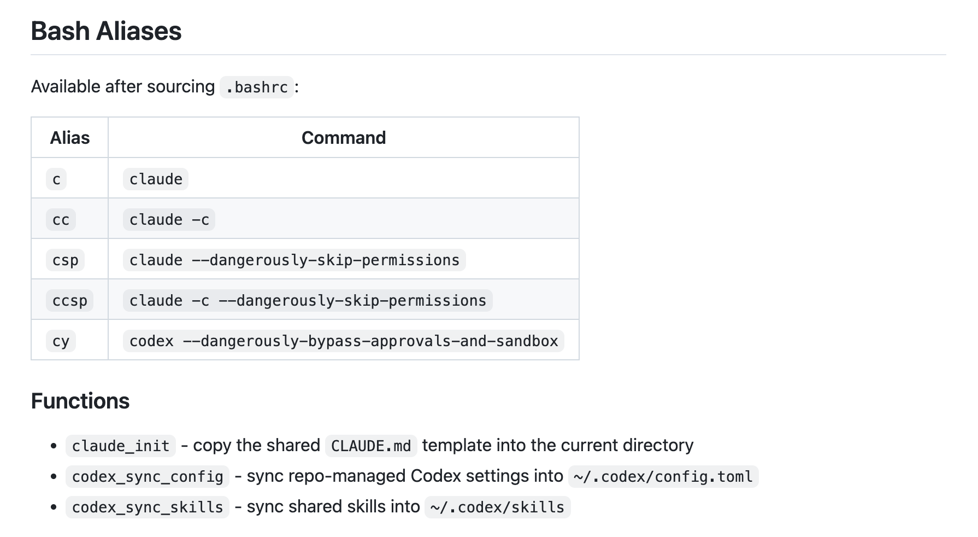Select the .bashrc inline code
Viewport: 978px width, 537px height.
pos(257,87)
